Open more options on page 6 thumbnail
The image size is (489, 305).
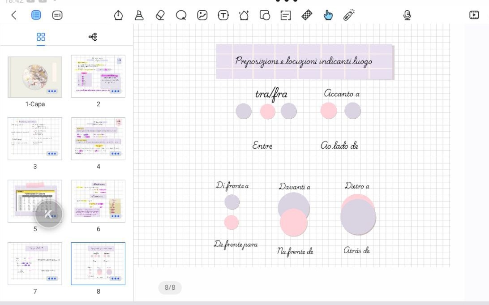coord(116,216)
